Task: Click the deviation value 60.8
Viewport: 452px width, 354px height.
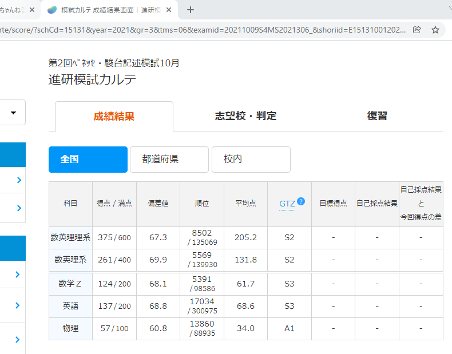Action: pos(158,328)
